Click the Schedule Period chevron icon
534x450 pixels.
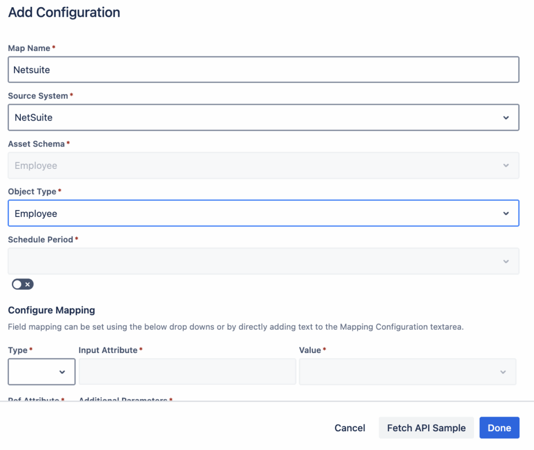point(506,261)
